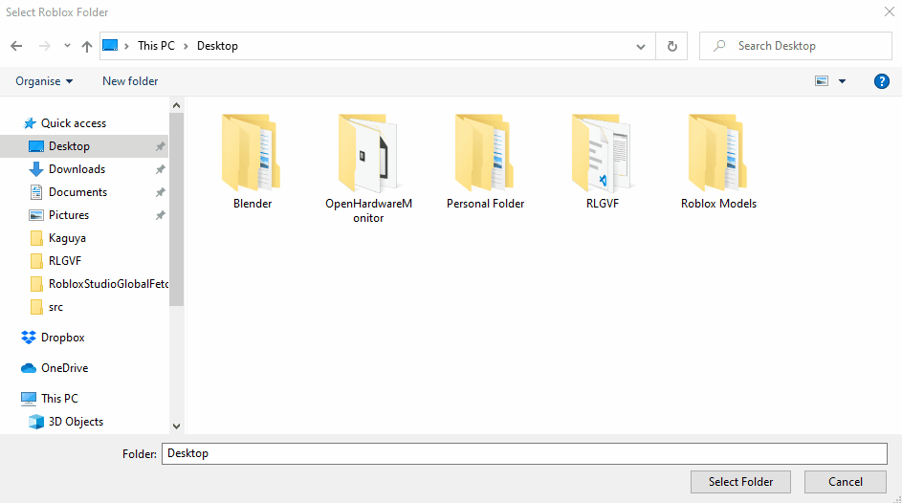Click the Personal Folder name label
The width and height of the screenshot is (902, 503).
point(486,204)
